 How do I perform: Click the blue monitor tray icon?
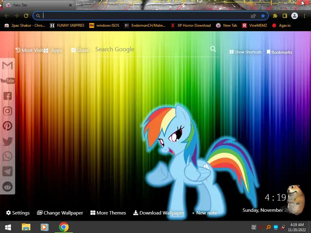click(276, 227)
